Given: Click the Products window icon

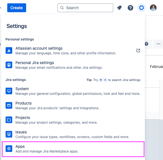Looking at the screenshot, I should click(9, 105).
